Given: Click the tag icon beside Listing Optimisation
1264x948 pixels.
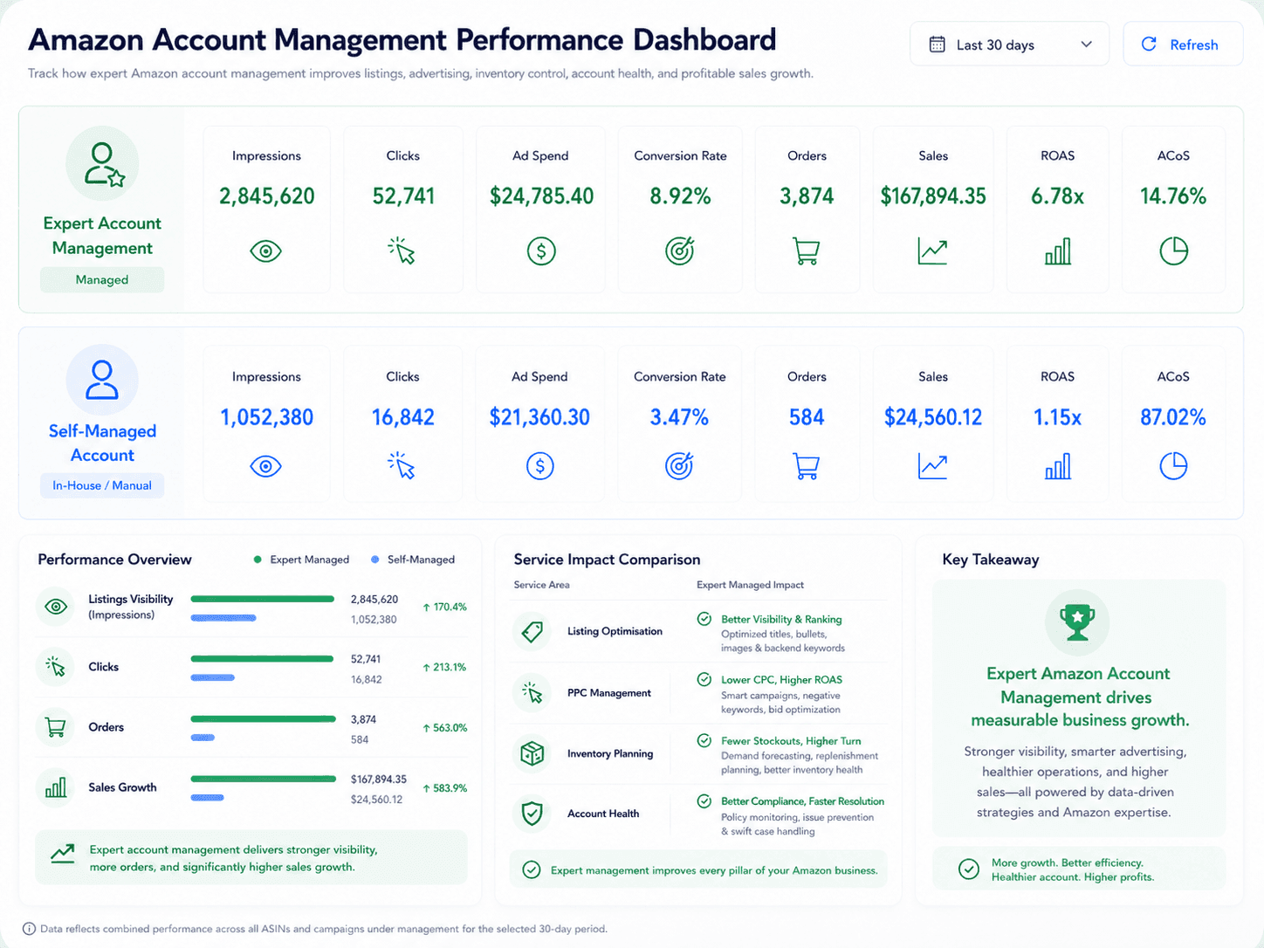Looking at the screenshot, I should point(532,631).
